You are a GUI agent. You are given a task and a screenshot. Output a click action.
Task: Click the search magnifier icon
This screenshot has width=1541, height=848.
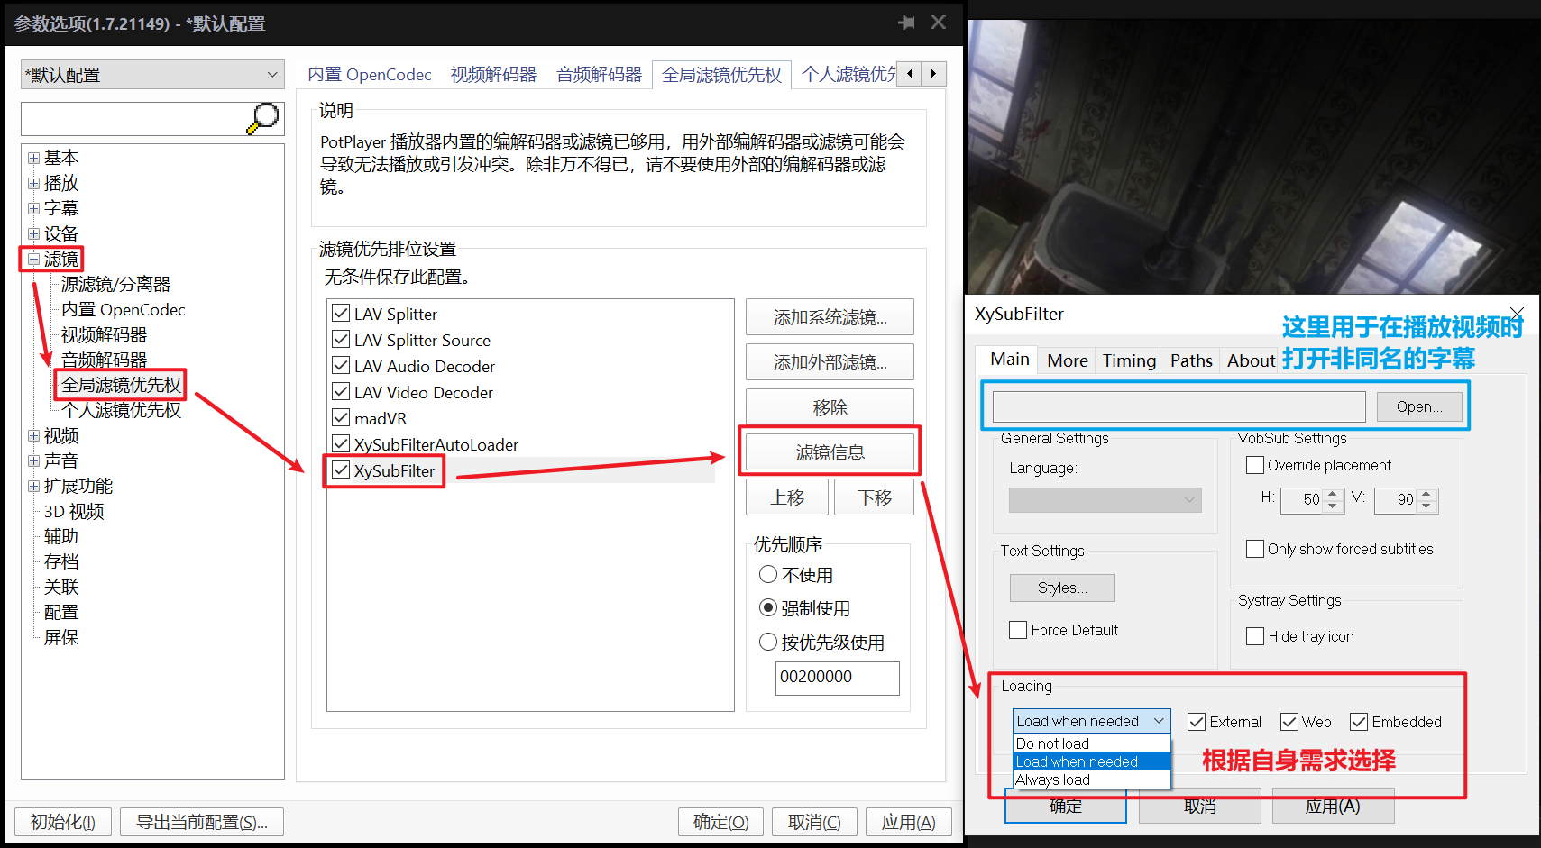pos(262,118)
